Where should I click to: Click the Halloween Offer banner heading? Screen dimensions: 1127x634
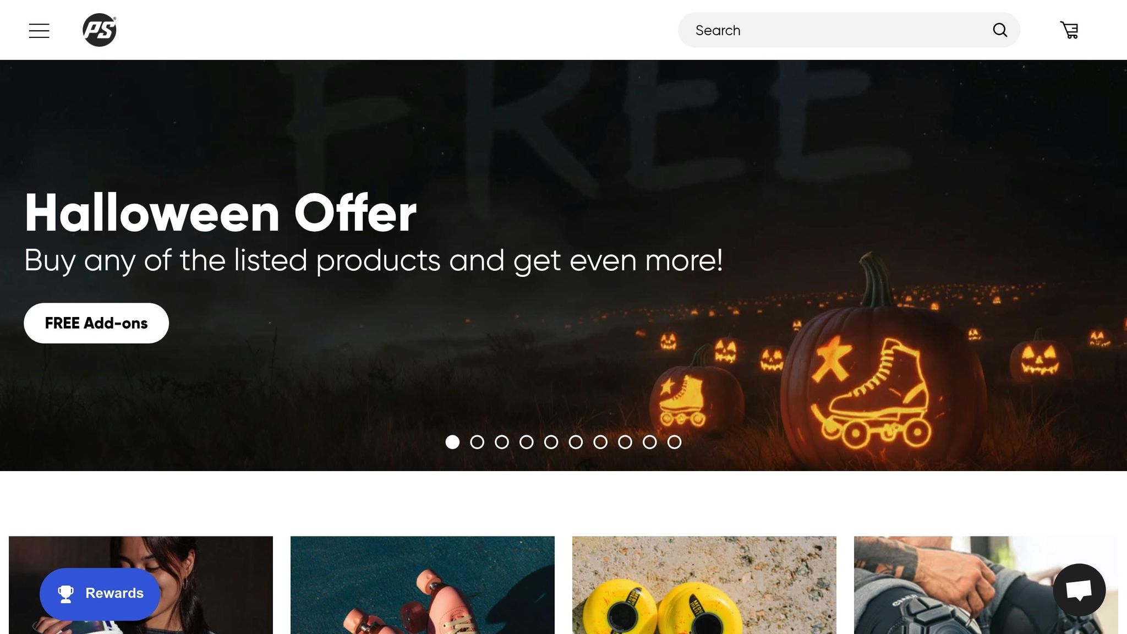(x=220, y=213)
